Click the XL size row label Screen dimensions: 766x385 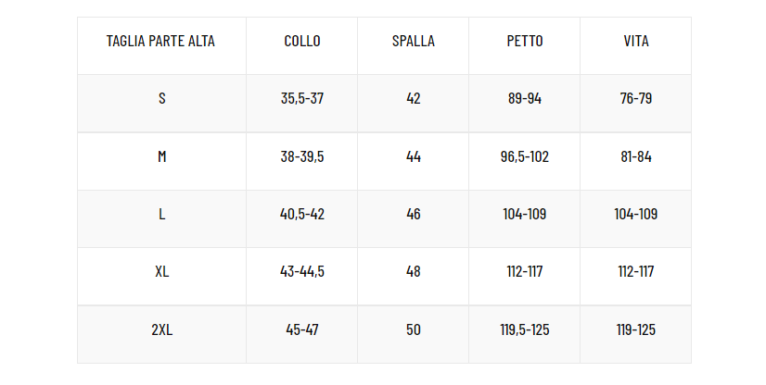click(161, 271)
